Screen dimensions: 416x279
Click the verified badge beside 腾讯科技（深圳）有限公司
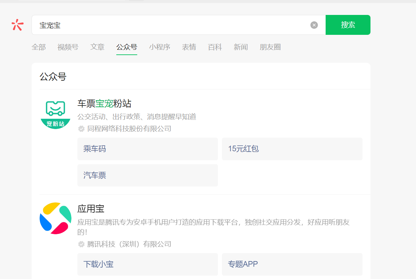81,244
